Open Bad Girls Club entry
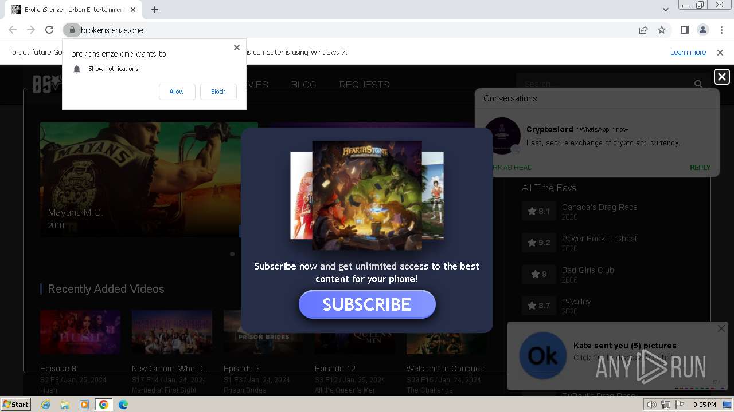 tap(588, 270)
